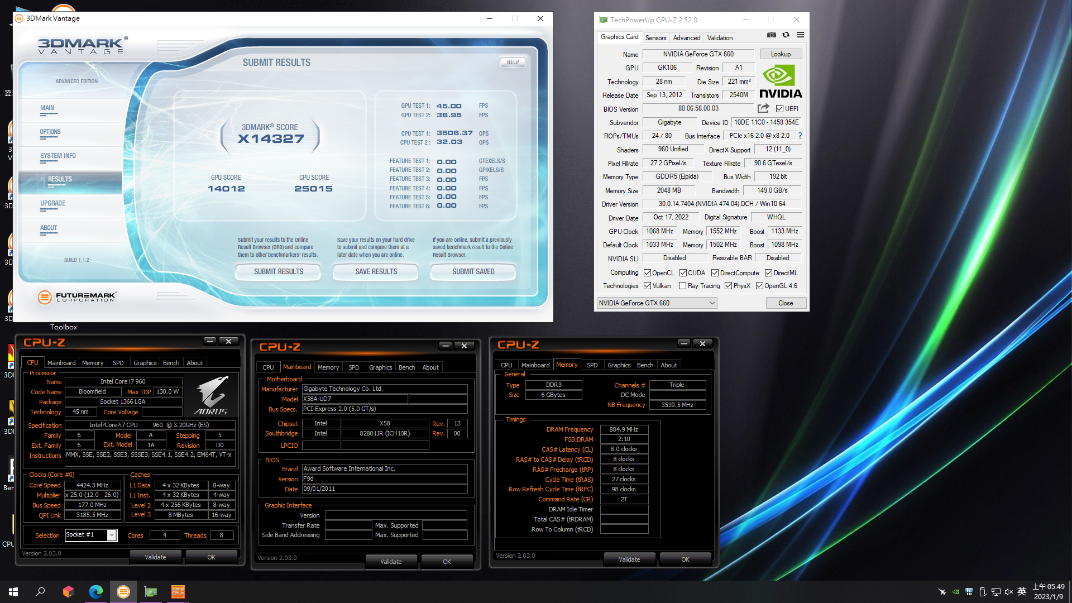
Task: Open the Windows Start menu
Action: coord(13,592)
